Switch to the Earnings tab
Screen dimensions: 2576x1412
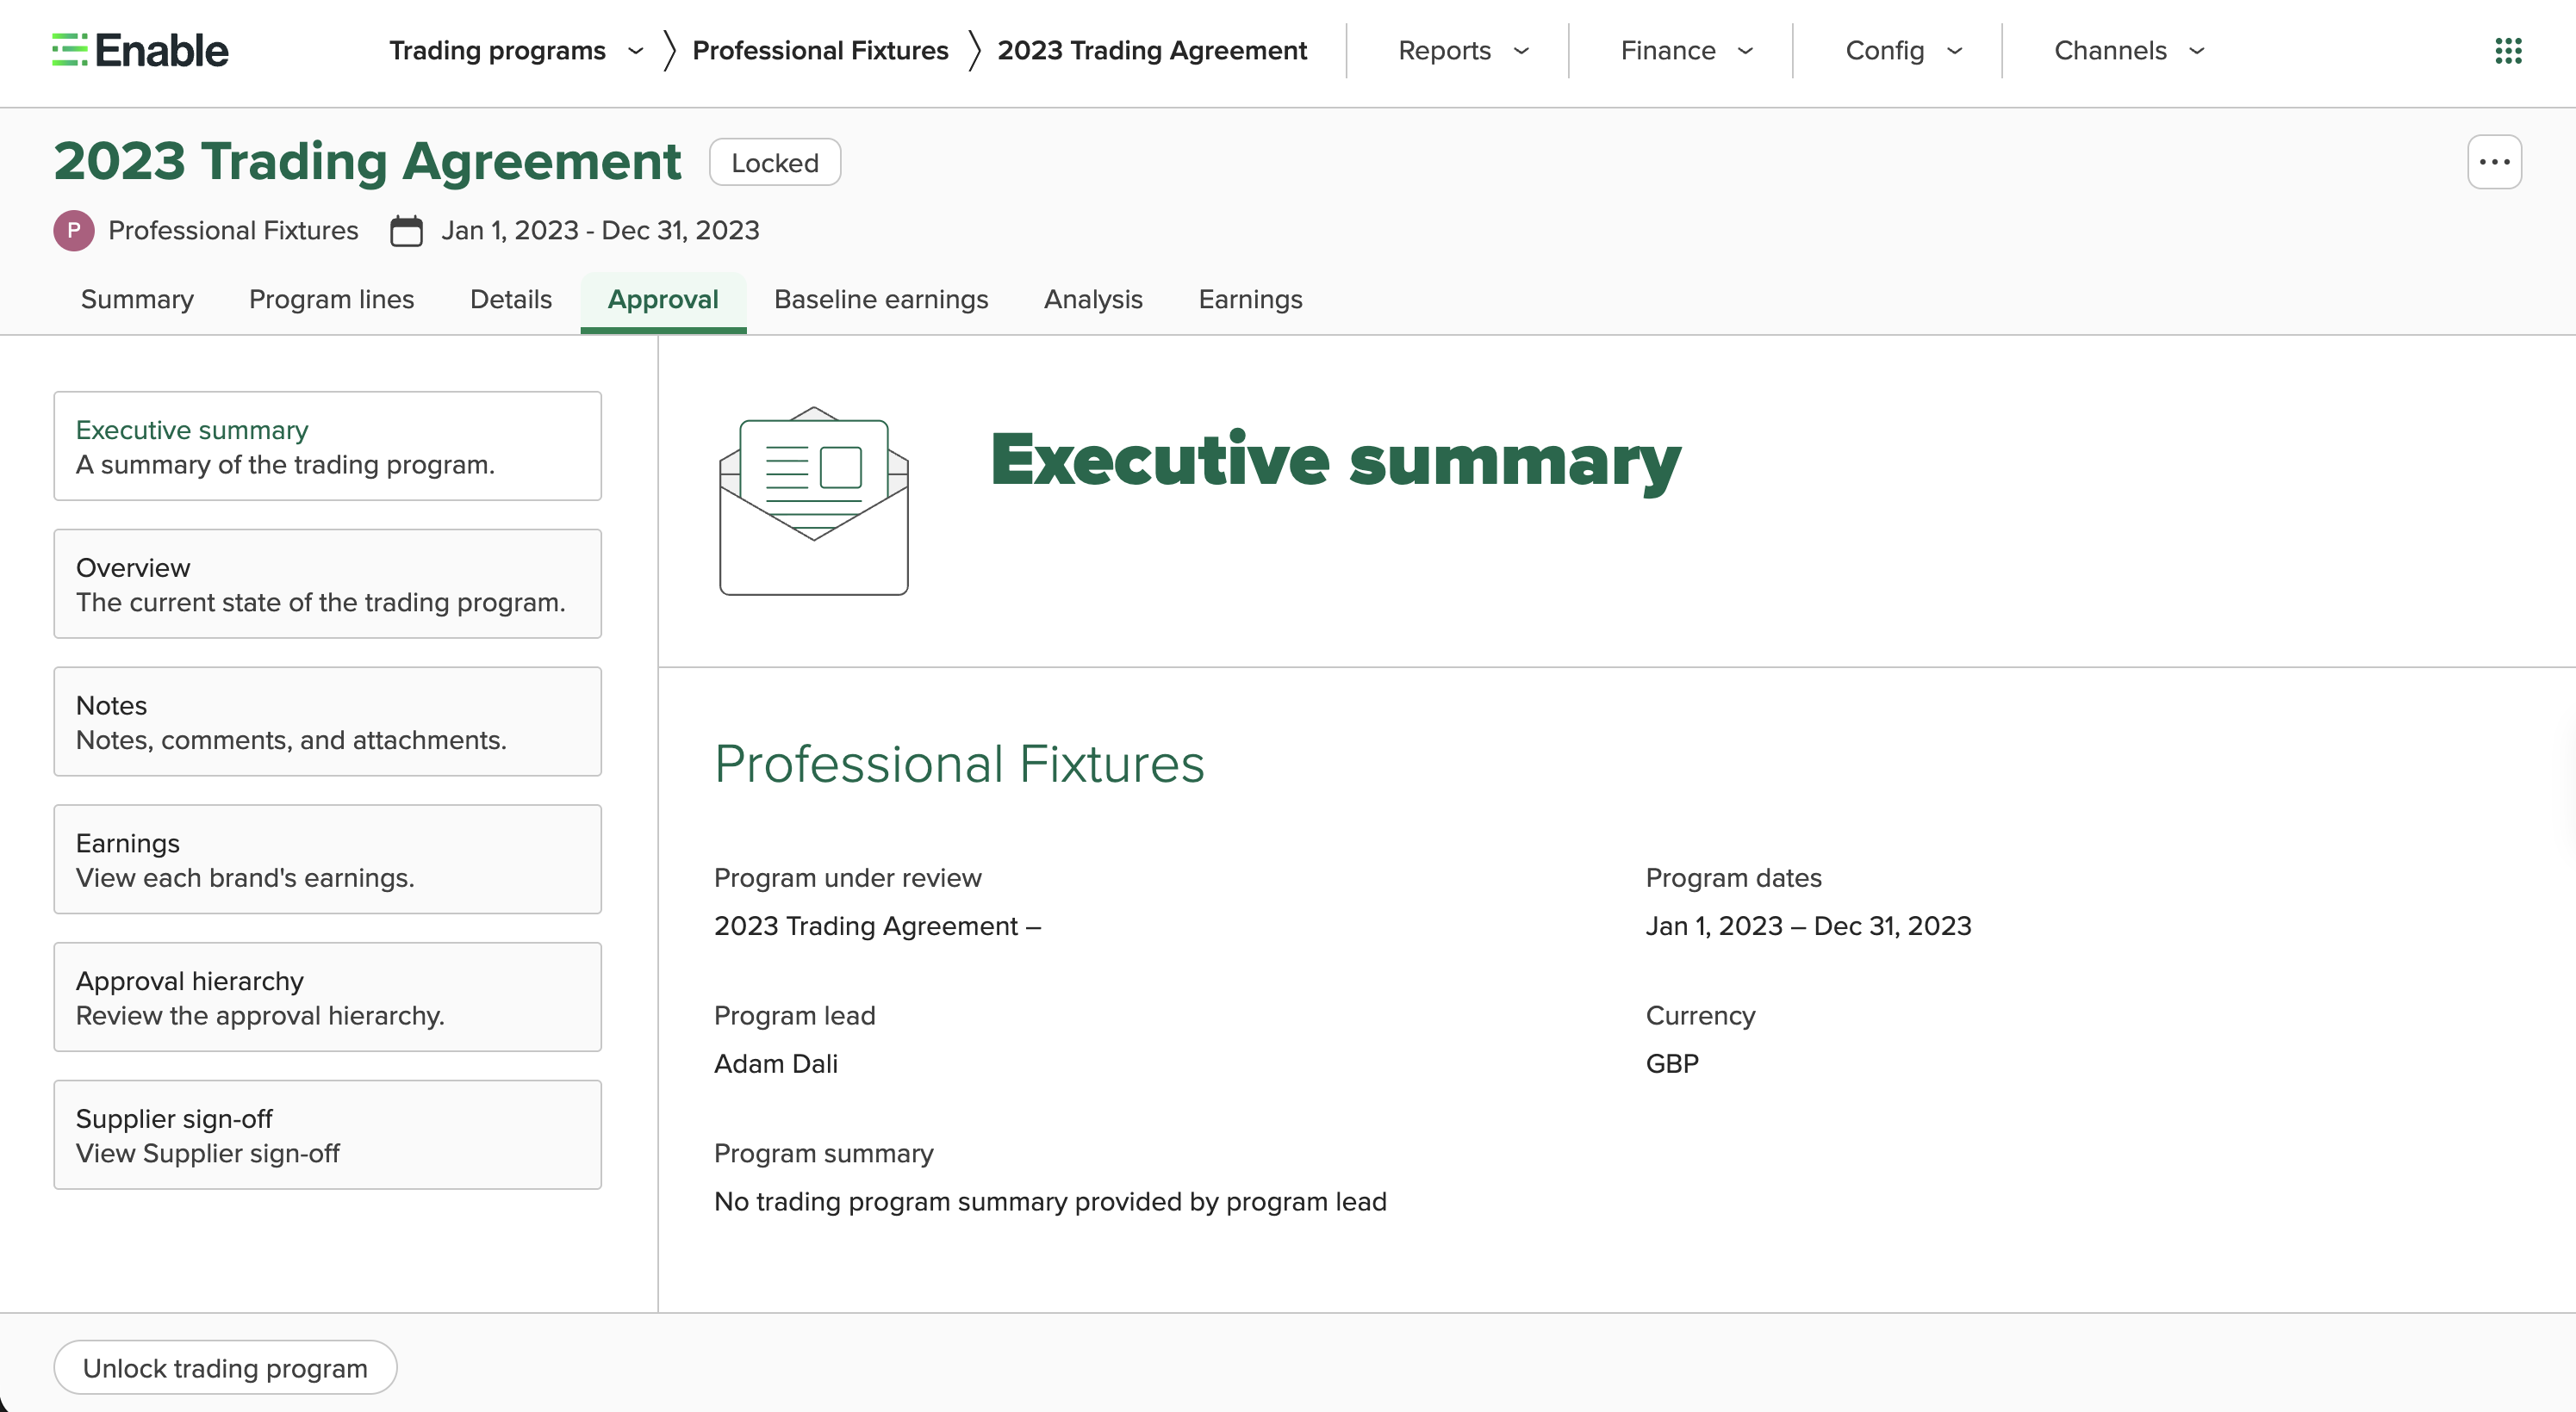click(1250, 300)
